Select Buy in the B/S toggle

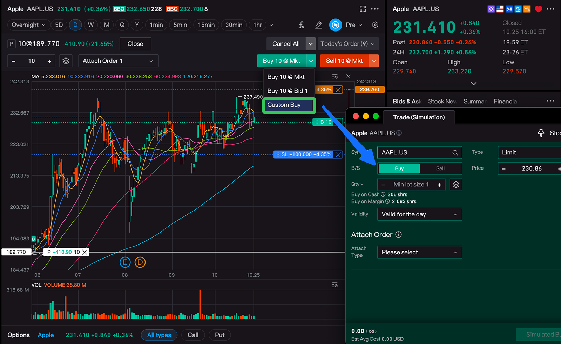coord(399,168)
